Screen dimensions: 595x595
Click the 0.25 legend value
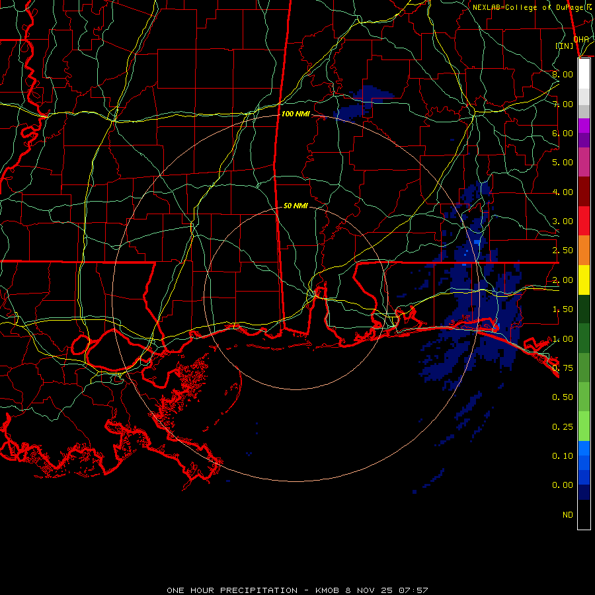(563, 427)
